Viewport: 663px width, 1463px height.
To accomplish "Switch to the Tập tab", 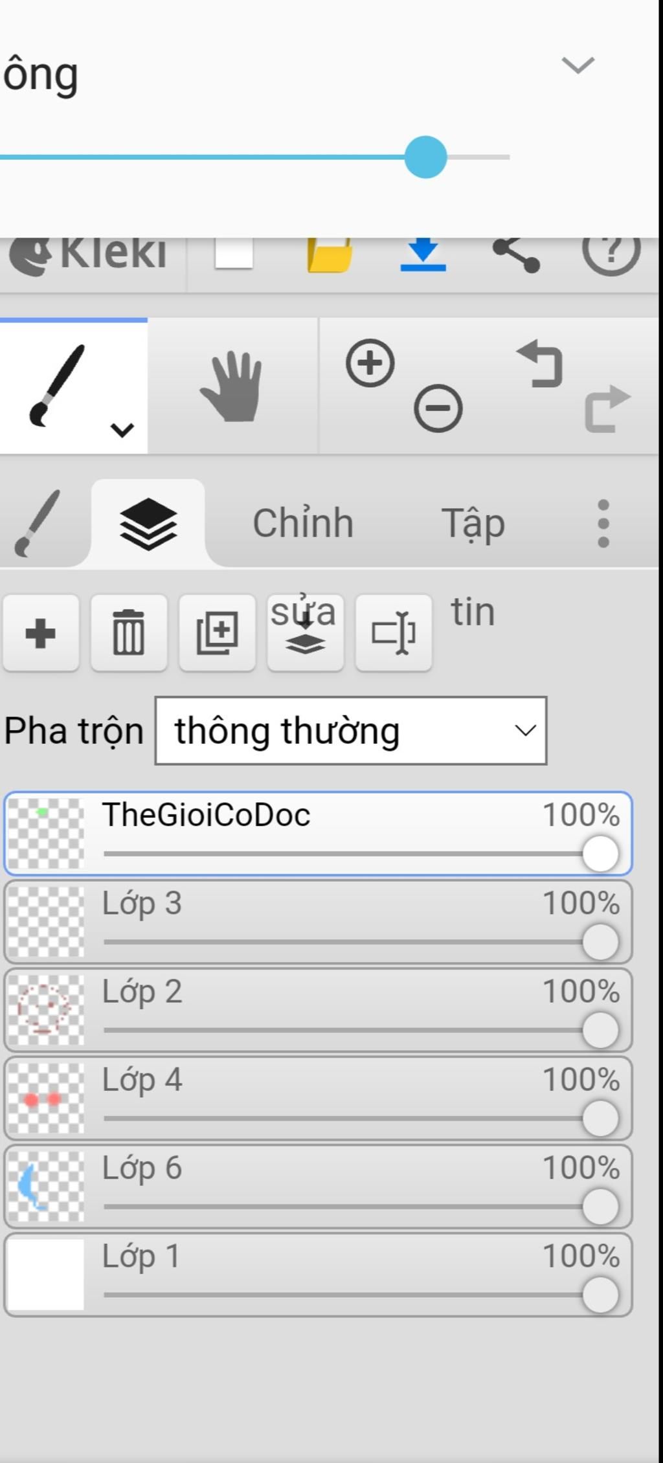I will coord(473,523).
